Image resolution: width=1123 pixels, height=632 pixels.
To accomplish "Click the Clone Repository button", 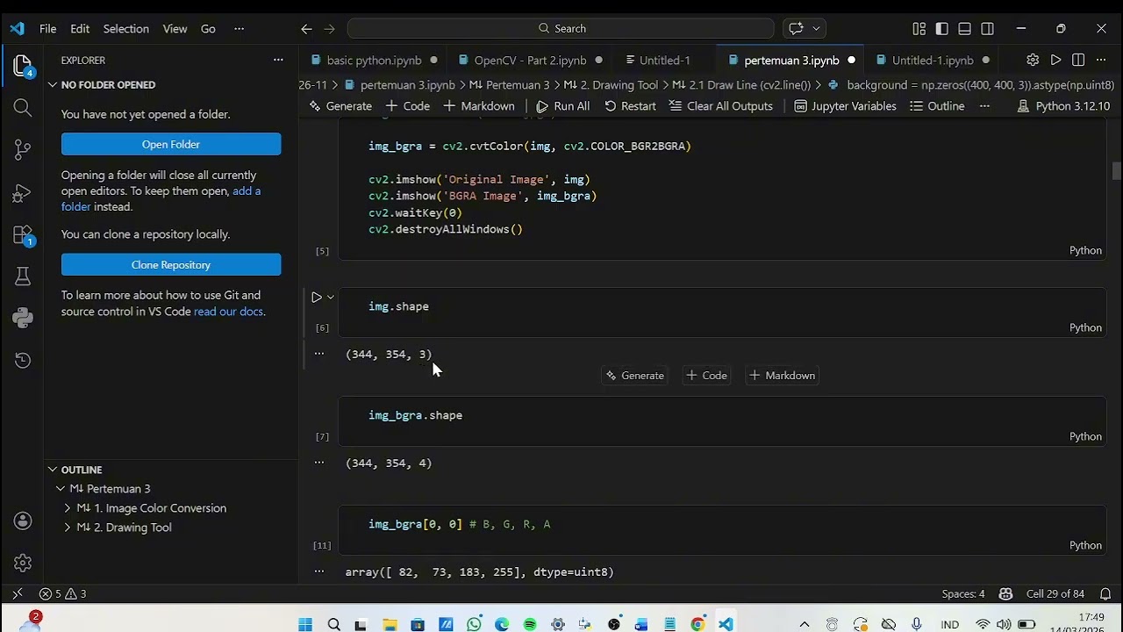I will 171,265.
